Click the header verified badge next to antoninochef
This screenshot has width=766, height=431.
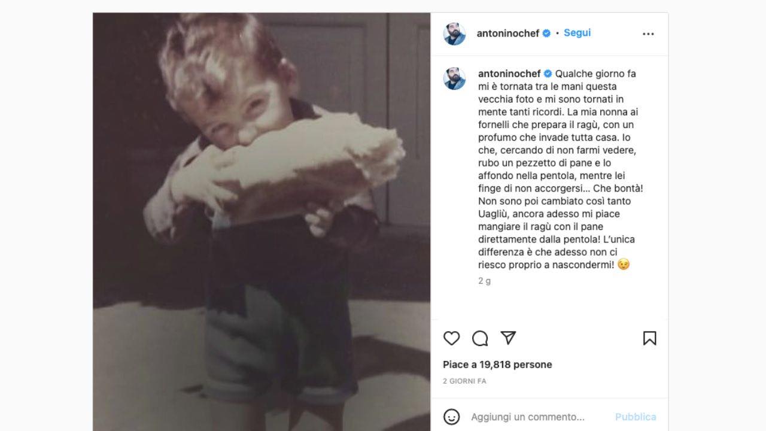(x=546, y=34)
